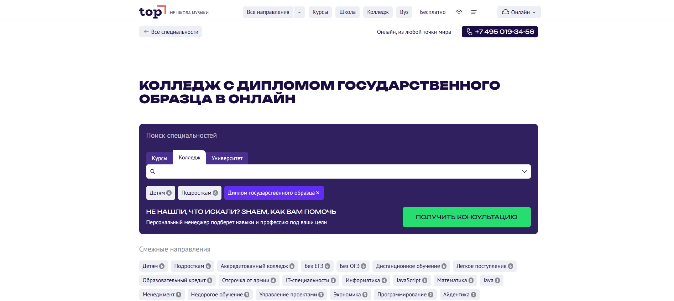
Task: Switch to the Курсы search tab
Action: click(160, 158)
